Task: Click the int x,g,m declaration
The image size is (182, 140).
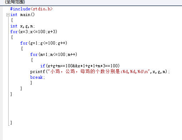Action: 22,26
